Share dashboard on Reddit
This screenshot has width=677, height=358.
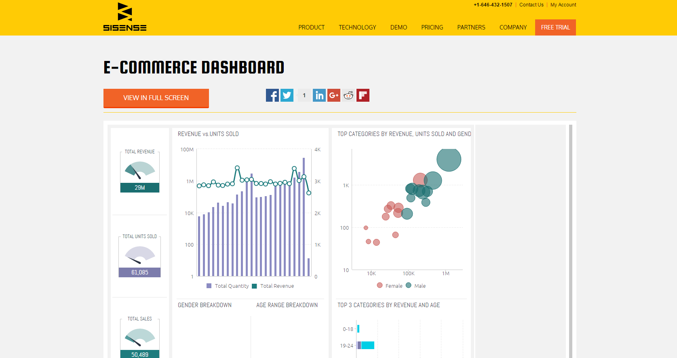click(348, 95)
